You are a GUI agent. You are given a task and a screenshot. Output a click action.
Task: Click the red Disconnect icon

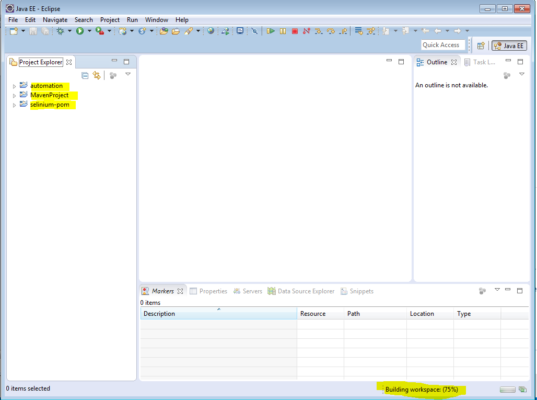pos(306,31)
